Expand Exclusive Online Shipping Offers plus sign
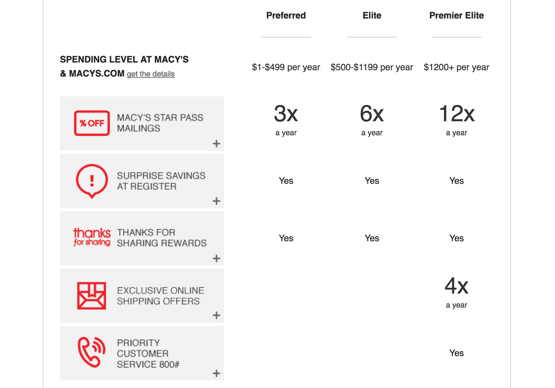Image resolution: width=555 pixels, height=388 pixels. click(217, 316)
